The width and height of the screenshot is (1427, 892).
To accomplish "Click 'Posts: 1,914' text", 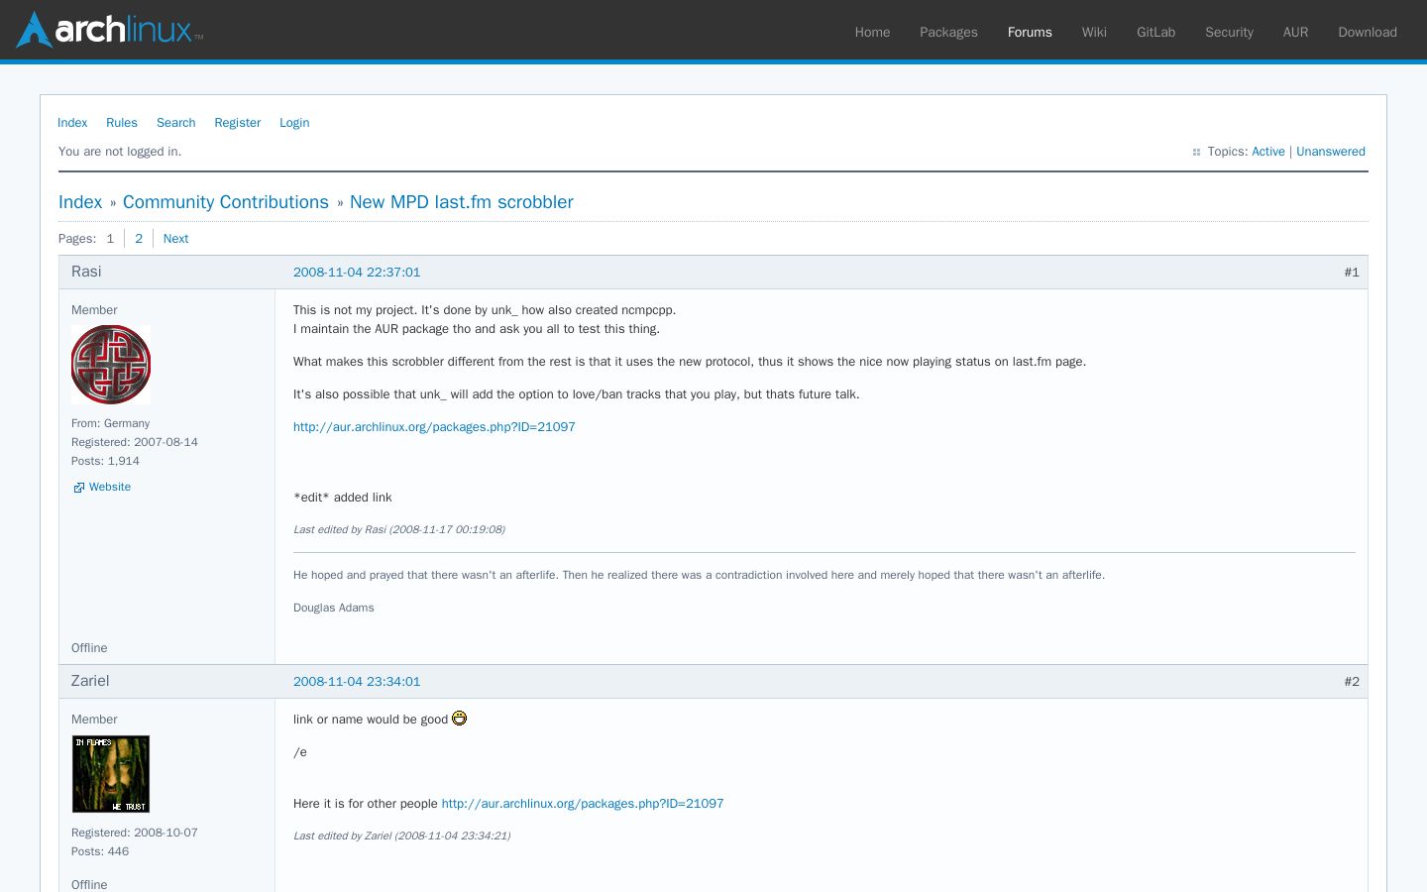I will (105, 461).
